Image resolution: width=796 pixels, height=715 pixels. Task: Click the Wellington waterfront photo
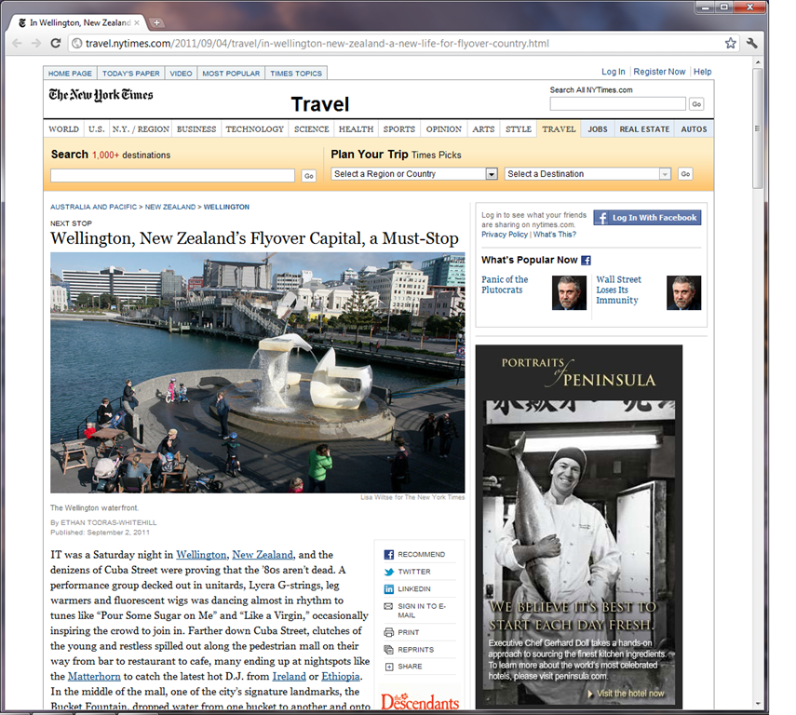[257, 372]
